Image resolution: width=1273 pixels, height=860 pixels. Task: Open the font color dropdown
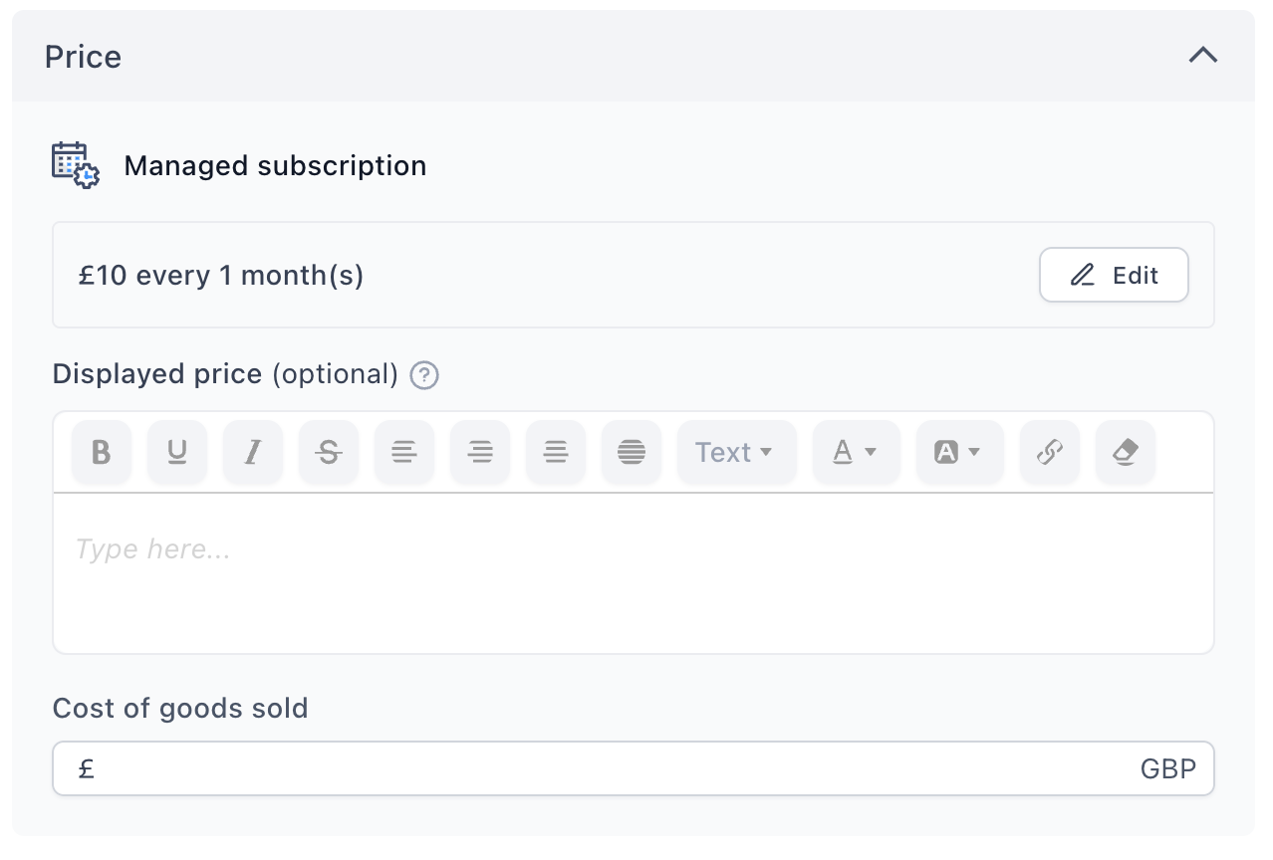coord(857,452)
